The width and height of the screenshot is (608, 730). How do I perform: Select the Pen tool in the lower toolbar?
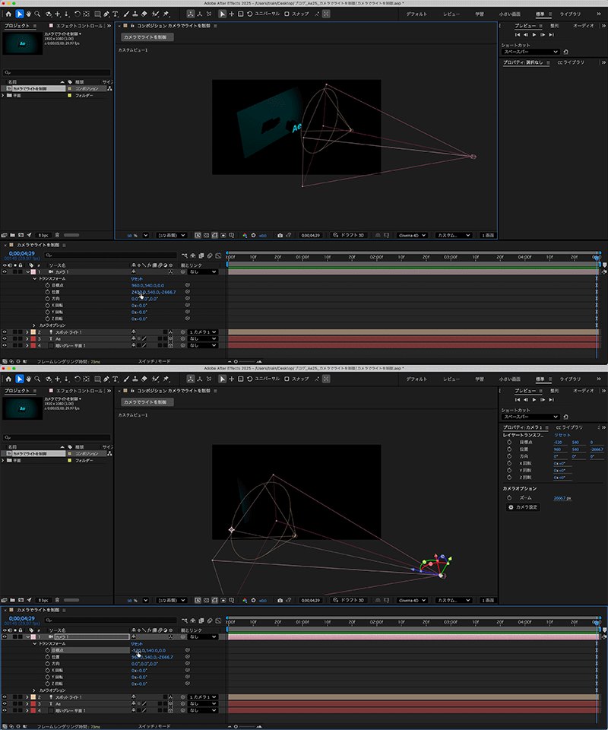tap(106, 379)
